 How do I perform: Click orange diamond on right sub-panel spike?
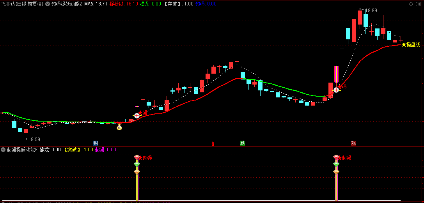tap(336, 172)
